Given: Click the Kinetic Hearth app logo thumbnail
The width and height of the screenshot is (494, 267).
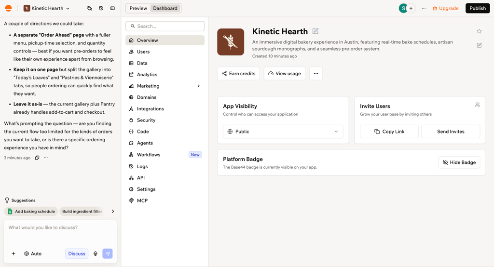Looking at the screenshot, I should tap(231, 42).
